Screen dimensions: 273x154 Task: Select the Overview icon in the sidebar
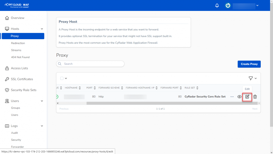click(7, 18)
